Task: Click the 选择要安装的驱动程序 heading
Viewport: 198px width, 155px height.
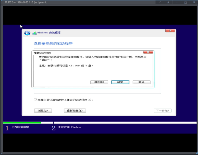Action: pos(53,43)
